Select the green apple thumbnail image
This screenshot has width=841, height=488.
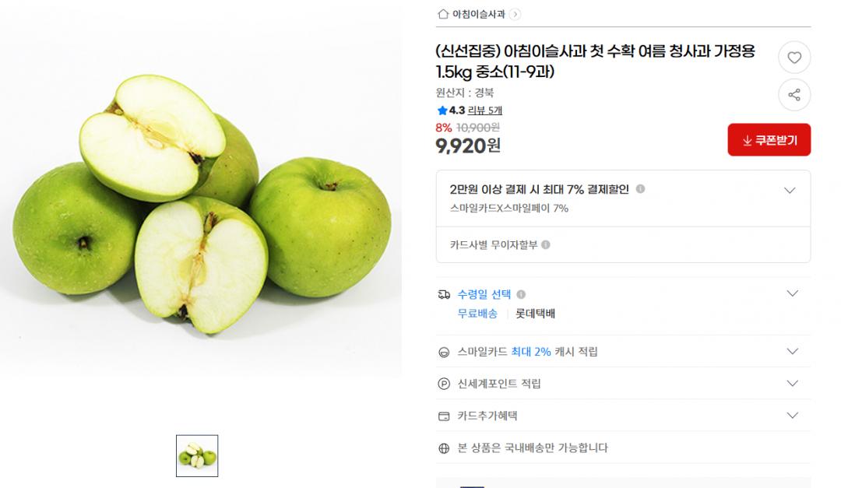click(x=197, y=456)
